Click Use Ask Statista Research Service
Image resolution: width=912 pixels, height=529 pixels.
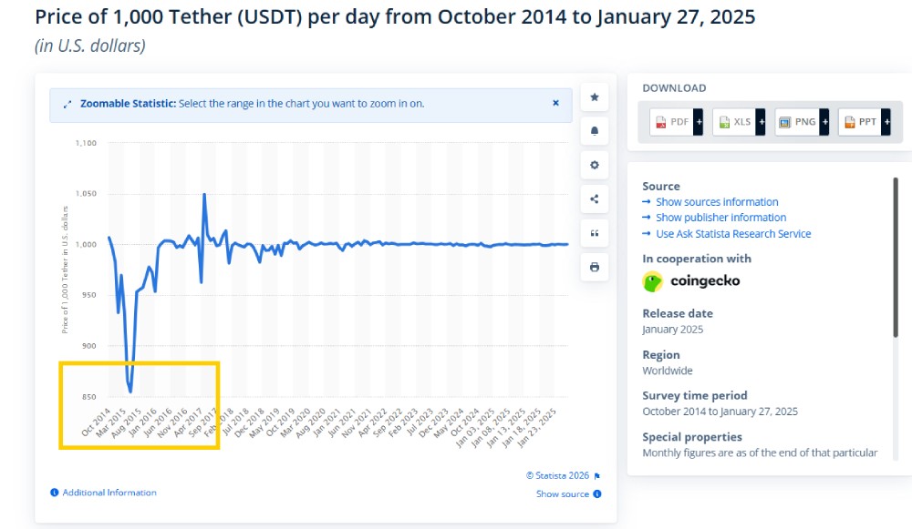[733, 234]
